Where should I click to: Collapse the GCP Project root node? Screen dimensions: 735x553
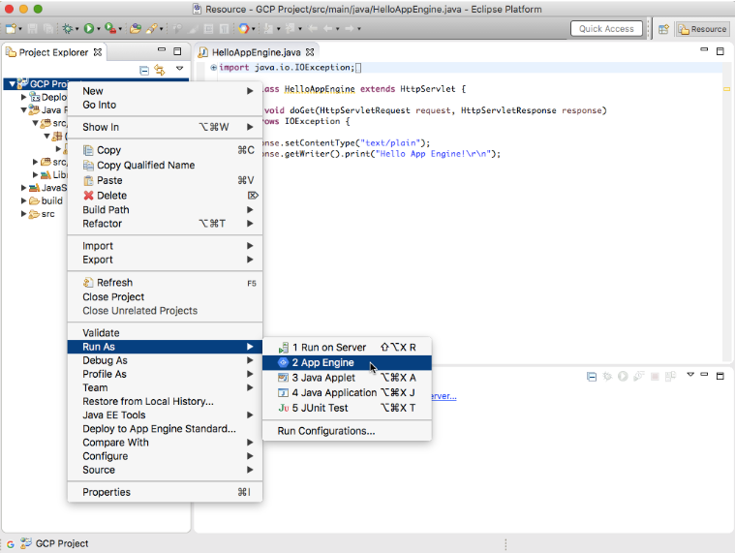(12, 84)
